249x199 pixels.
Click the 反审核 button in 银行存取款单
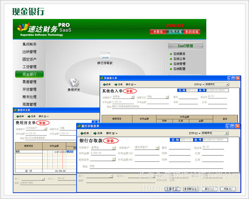[172, 189]
